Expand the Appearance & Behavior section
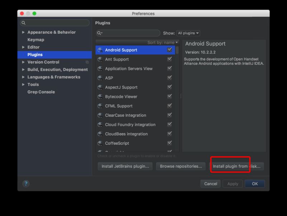287x216 pixels. pos(24,32)
